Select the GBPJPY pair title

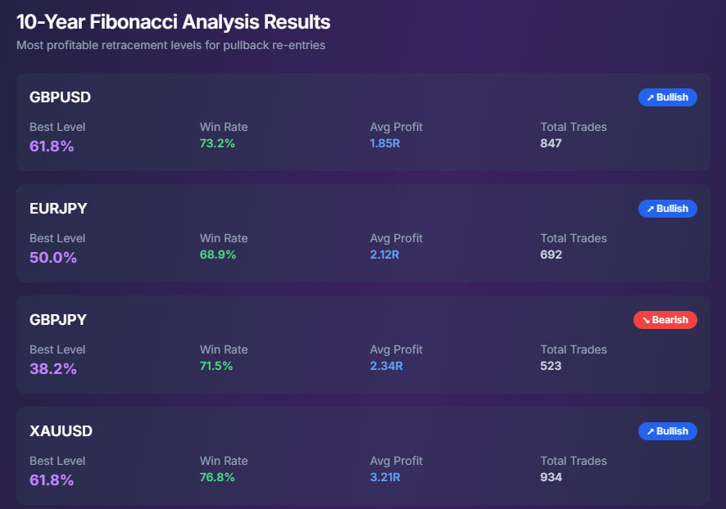pos(58,320)
